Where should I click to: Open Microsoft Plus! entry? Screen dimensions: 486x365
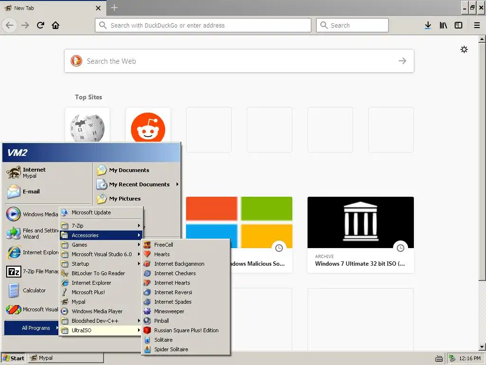pyautogui.click(x=102, y=292)
